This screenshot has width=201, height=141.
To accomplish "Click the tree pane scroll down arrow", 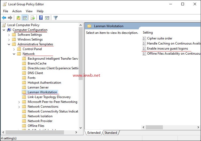I will pos(81,128).
